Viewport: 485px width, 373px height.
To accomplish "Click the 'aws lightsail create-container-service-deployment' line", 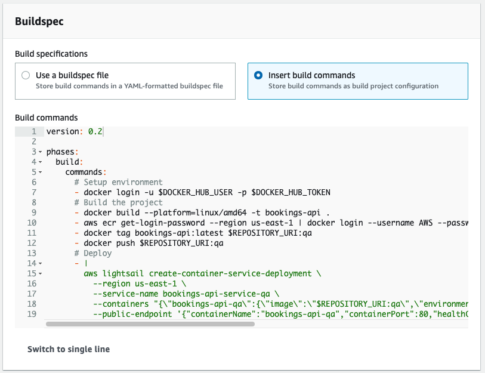I will (202, 274).
